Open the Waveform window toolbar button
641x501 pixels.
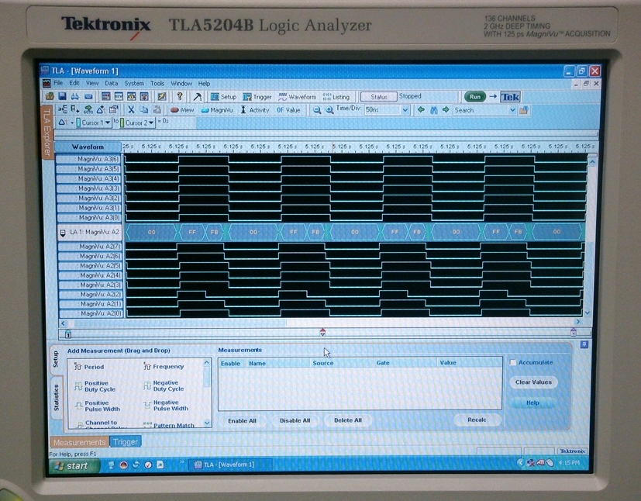tap(297, 97)
